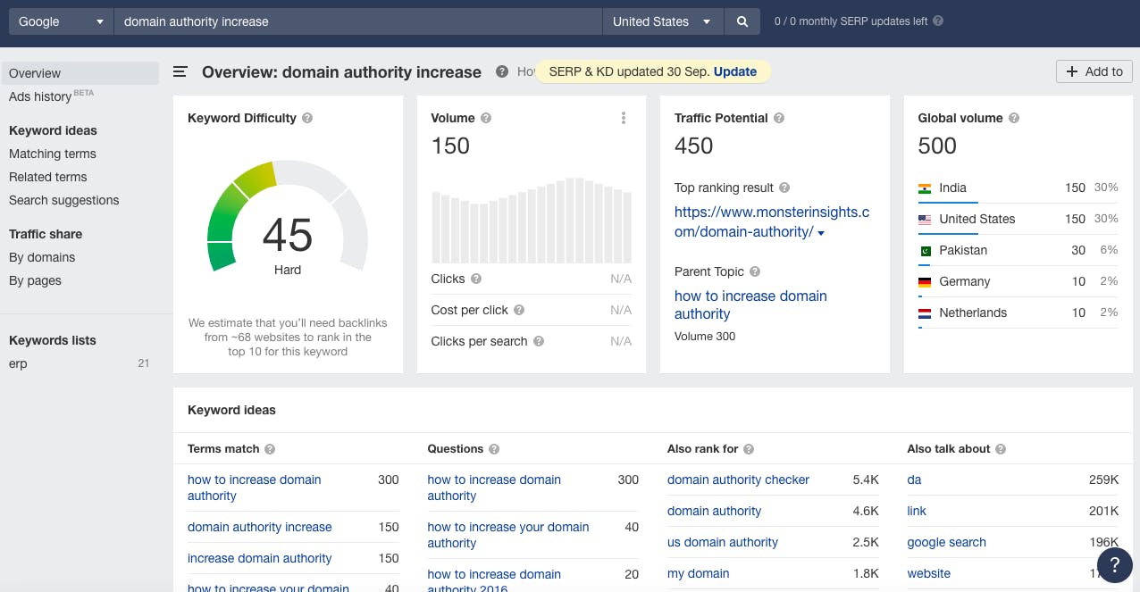Screen dimensions: 1140x592
Task: Click the Add to button
Action: (x=1094, y=71)
